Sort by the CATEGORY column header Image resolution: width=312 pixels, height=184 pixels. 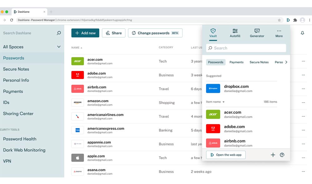(x=166, y=47)
